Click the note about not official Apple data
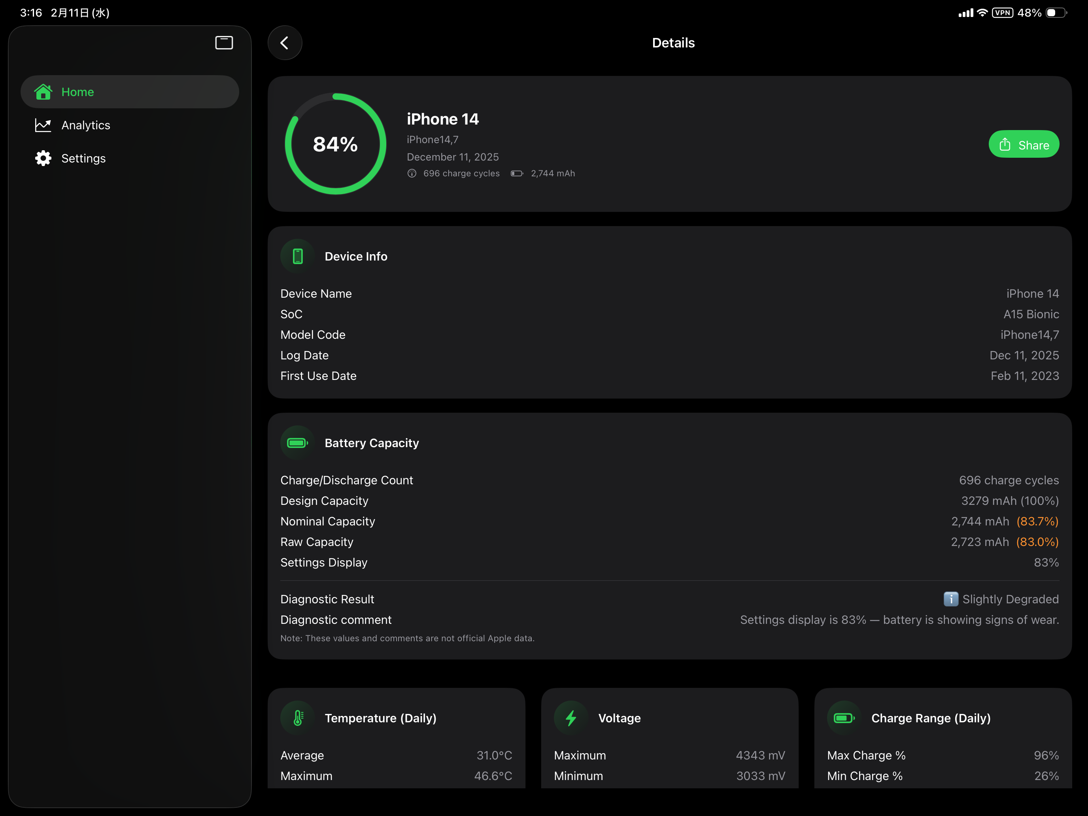Image resolution: width=1088 pixels, height=816 pixels. tap(407, 638)
